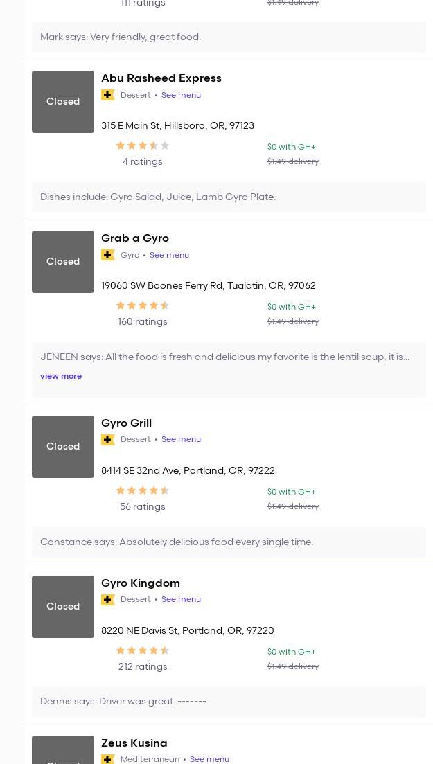
Task: Open See menu for Gyro Kingdom
Action: tap(181, 599)
